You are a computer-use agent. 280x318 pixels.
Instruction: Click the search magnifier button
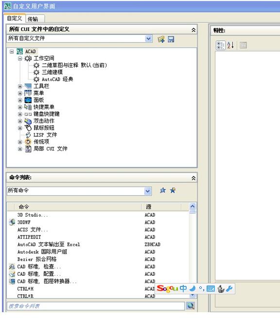(x=191, y=306)
